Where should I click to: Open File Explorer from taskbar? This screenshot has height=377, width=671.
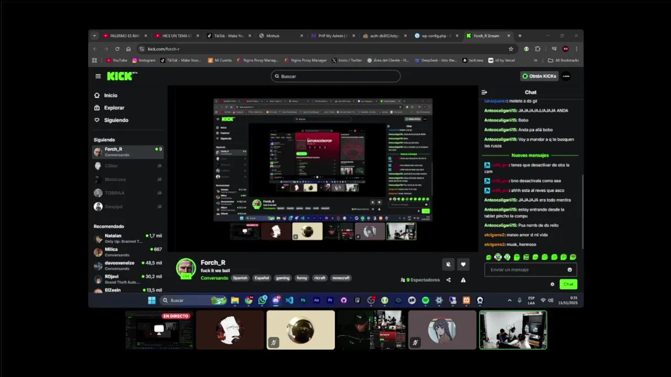click(x=235, y=300)
